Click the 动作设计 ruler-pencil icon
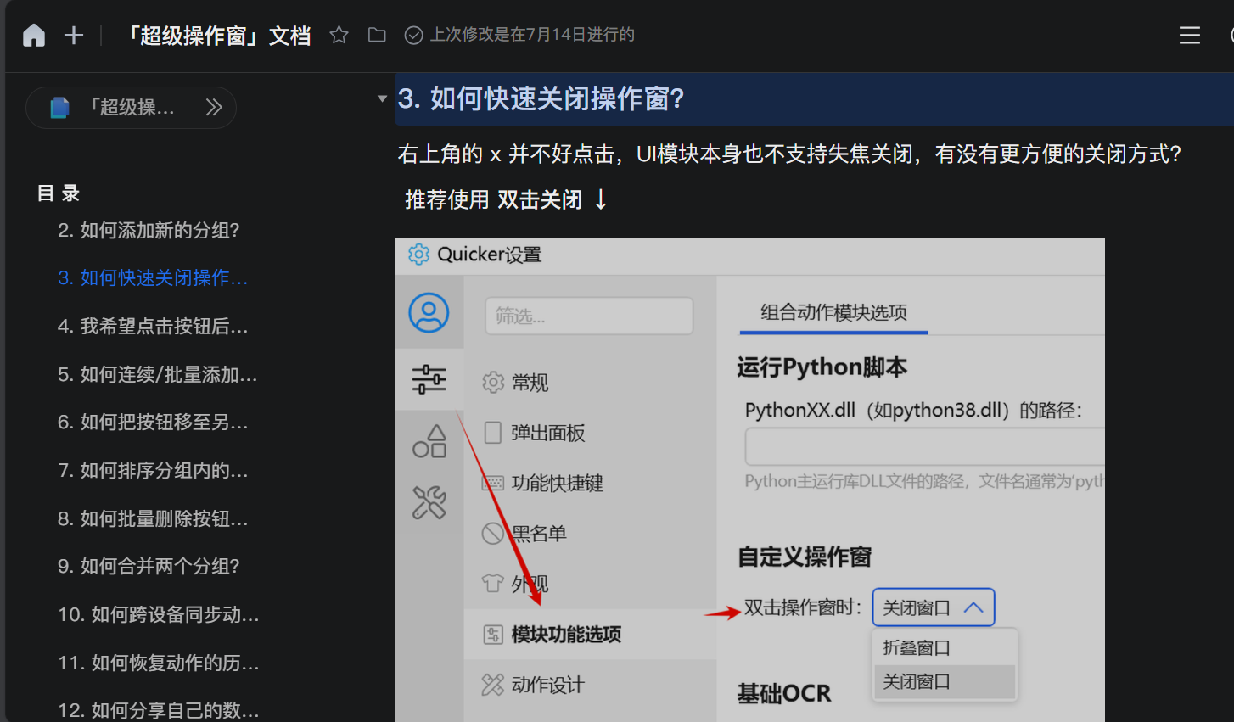Screen dimensions: 1234x722 coord(493,685)
